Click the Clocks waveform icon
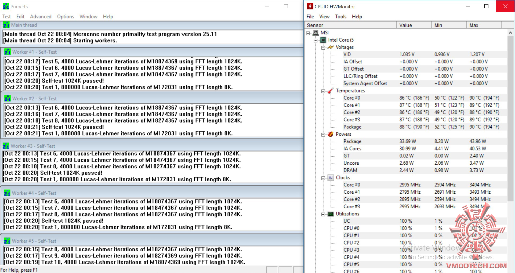 point(331,178)
